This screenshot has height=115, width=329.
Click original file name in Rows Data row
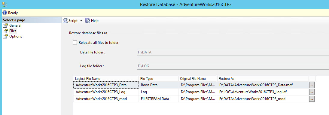coord(198,85)
